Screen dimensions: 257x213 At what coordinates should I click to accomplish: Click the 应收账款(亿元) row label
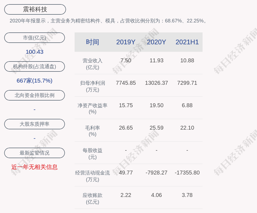(93, 199)
